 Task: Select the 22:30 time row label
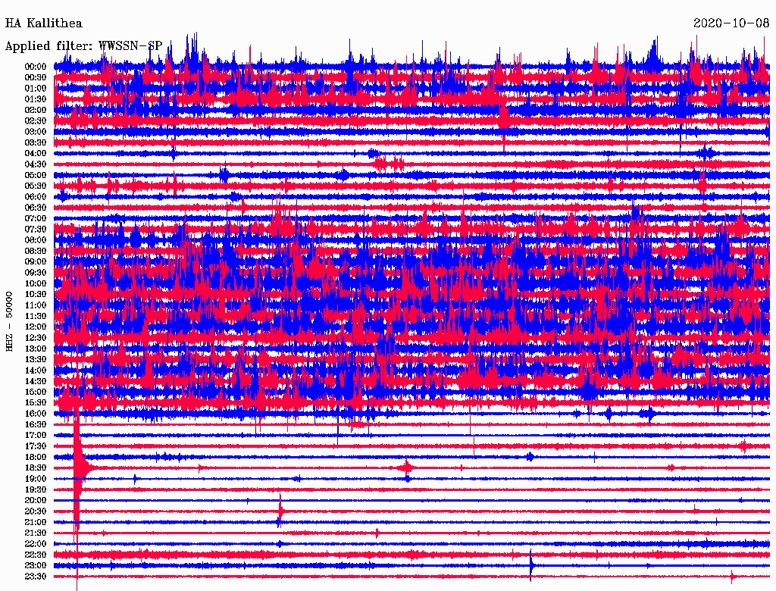click(36, 555)
